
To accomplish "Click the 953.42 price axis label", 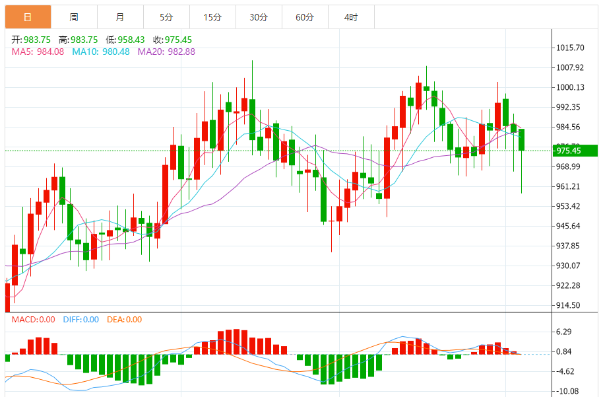I will [568, 206].
